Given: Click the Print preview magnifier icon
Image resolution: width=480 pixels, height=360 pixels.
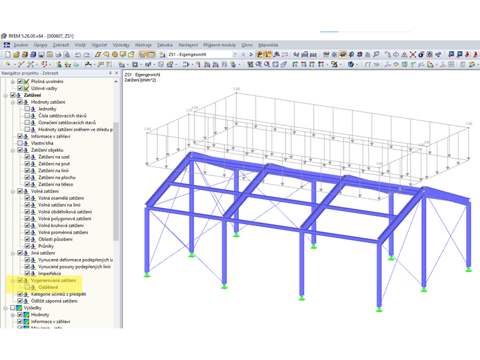Looking at the screenshot, I should (x=66, y=54).
